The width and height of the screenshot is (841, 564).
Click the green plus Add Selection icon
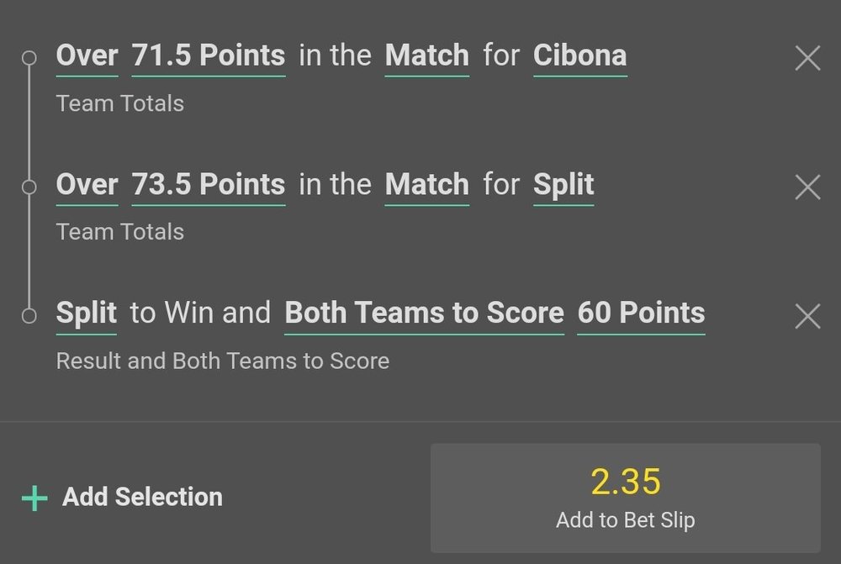(34, 498)
